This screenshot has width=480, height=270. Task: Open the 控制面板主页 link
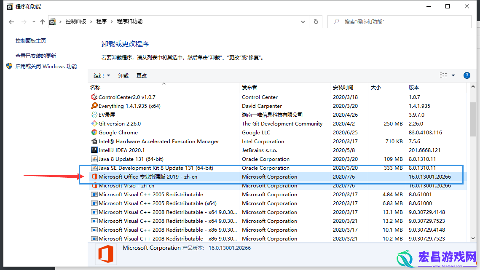pyautogui.click(x=31, y=41)
